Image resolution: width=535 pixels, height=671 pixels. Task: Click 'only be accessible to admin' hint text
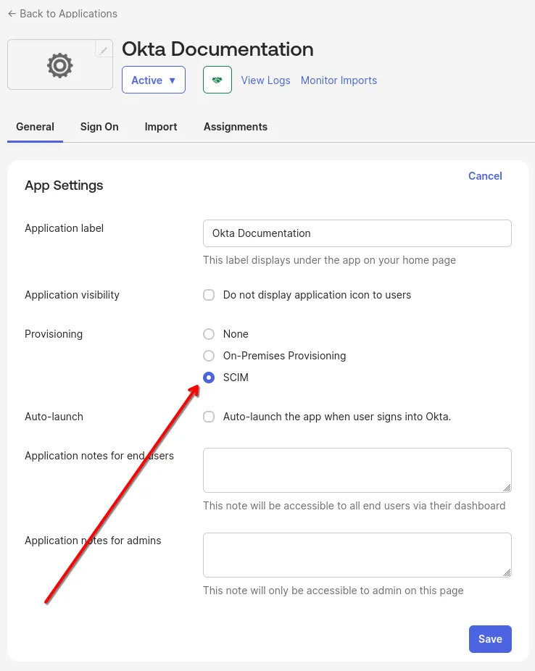pos(333,591)
